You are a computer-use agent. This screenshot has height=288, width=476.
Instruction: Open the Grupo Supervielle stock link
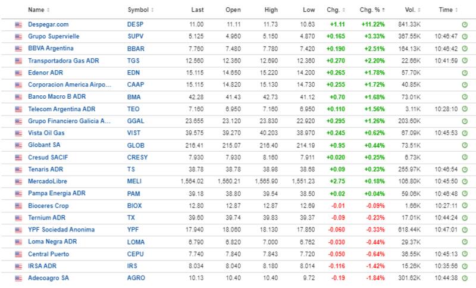(54, 36)
